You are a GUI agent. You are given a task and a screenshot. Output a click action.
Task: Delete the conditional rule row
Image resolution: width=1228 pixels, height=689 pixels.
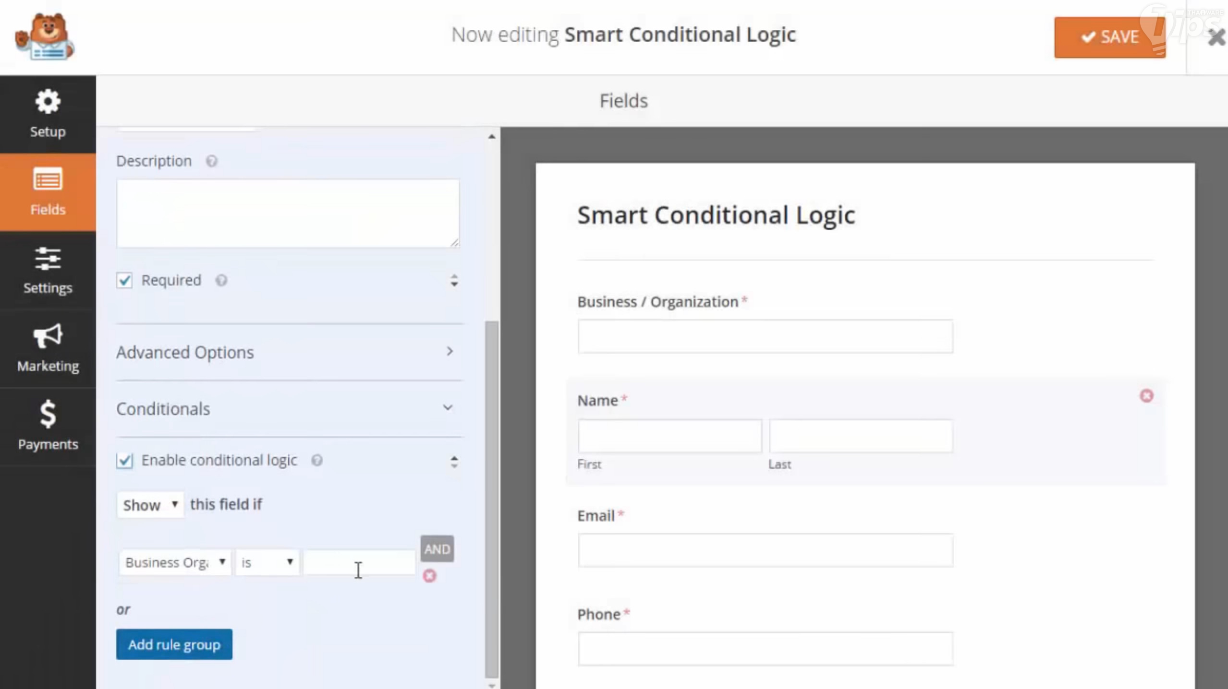429,575
